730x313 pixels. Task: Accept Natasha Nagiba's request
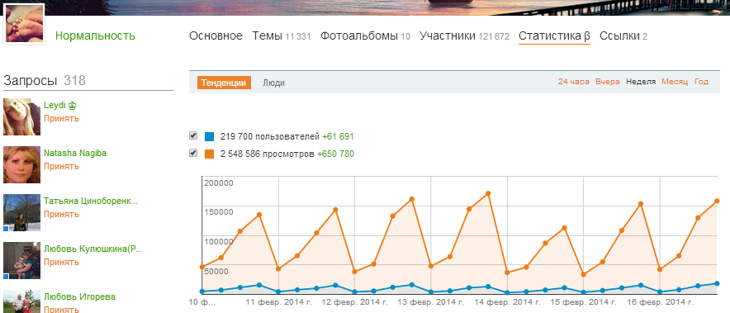point(61,166)
